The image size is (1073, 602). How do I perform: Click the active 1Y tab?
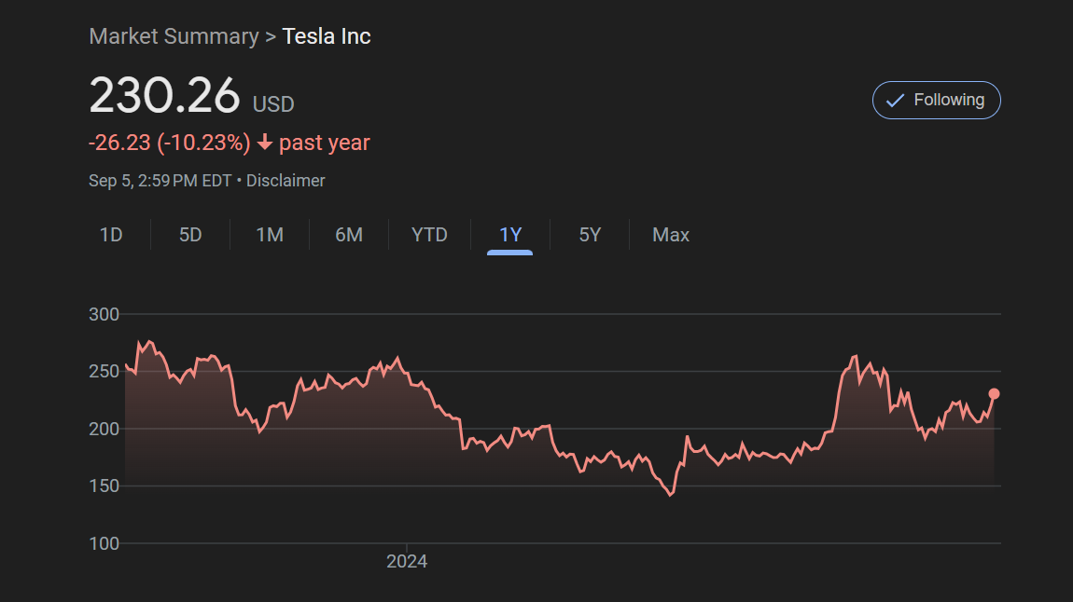pyautogui.click(x=510, y=235)
